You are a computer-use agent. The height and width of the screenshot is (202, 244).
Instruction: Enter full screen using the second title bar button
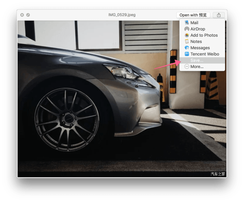[28, 15]
